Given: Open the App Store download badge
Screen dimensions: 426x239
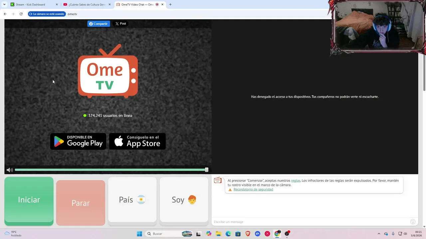Looking at the screenshot, I should 137,141.
